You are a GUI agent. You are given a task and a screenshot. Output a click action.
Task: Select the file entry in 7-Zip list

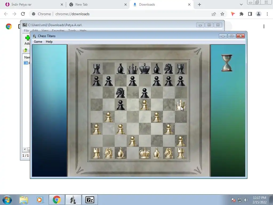27,63
